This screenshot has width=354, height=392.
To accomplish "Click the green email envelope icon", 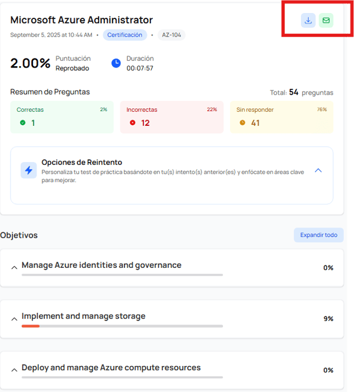I will coord(326,21).
